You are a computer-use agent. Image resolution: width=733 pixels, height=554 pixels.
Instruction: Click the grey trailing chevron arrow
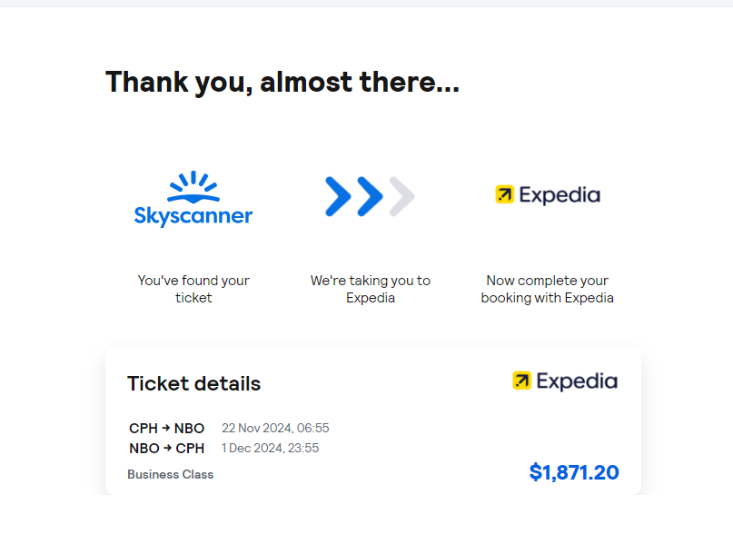400,195
